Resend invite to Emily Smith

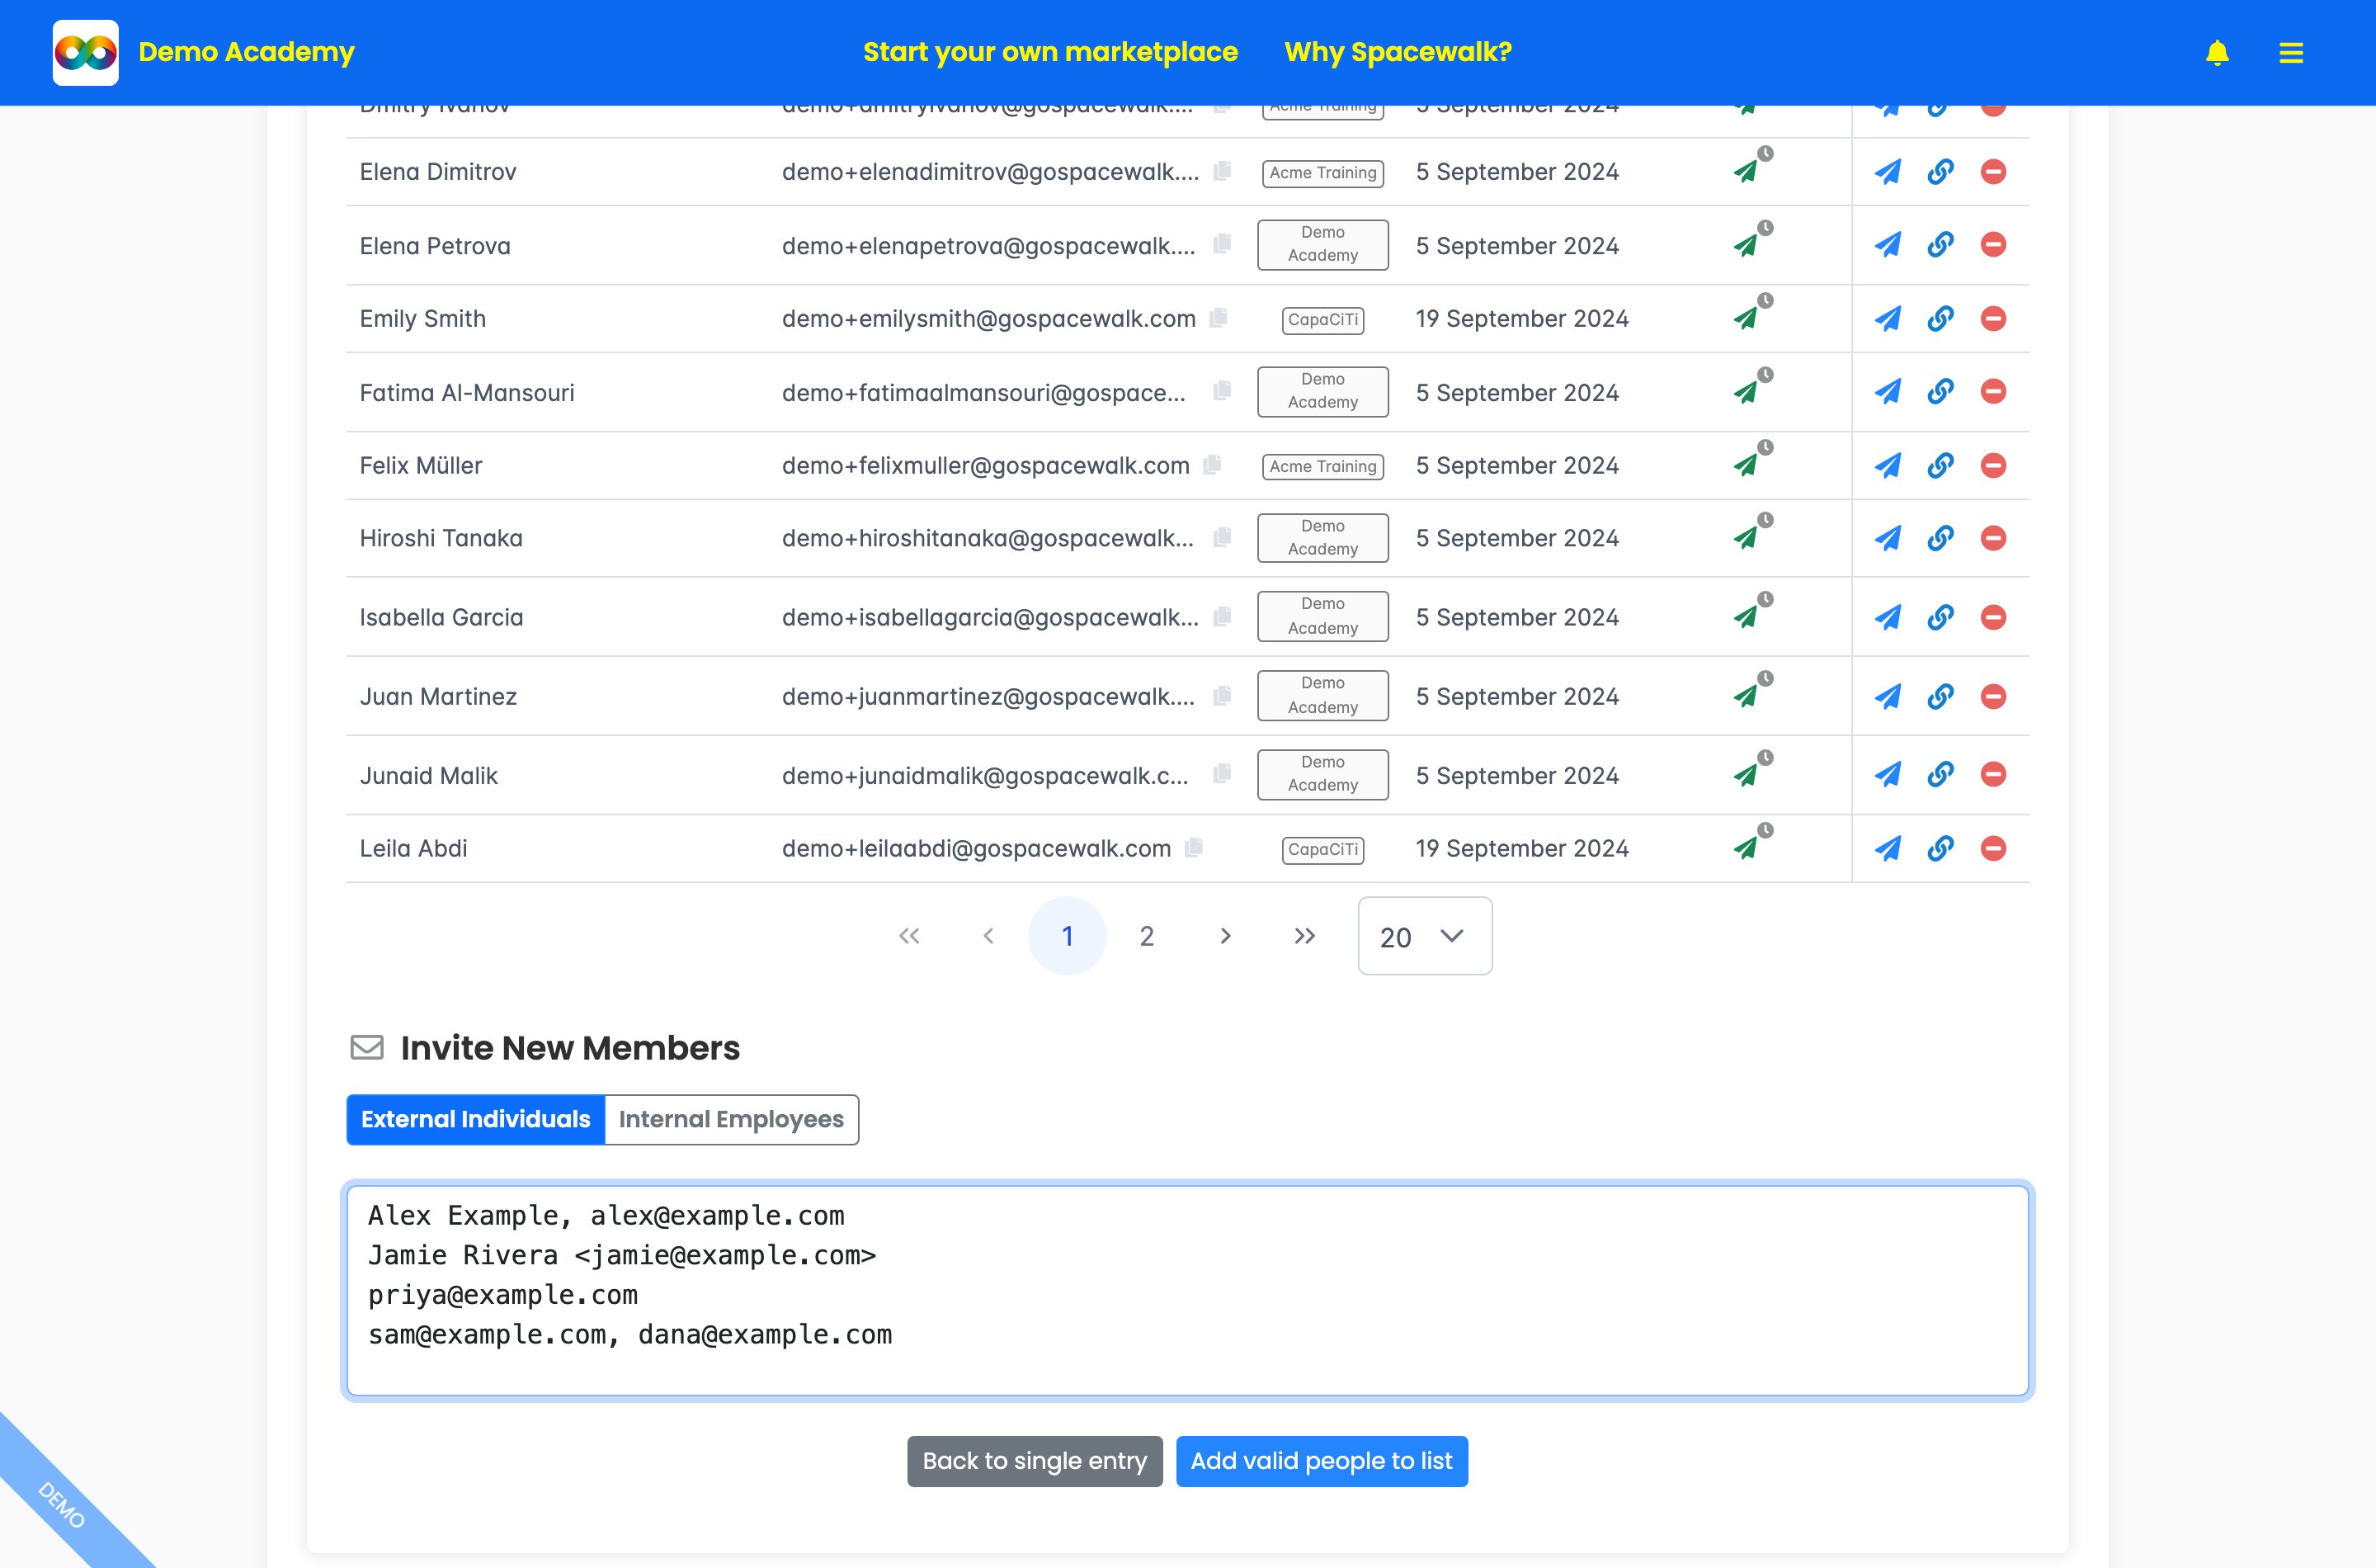(1888, 319)
